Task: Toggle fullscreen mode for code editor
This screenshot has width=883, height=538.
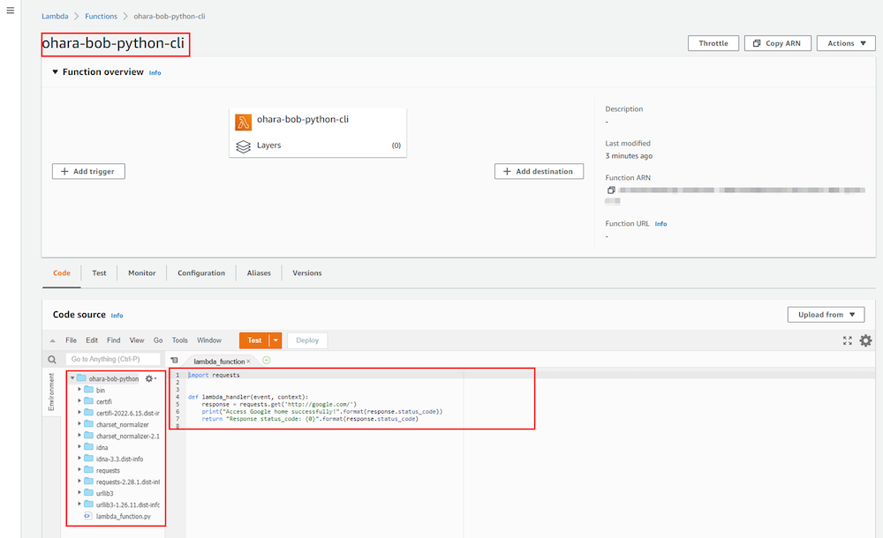Action: [x=848, y=340]
